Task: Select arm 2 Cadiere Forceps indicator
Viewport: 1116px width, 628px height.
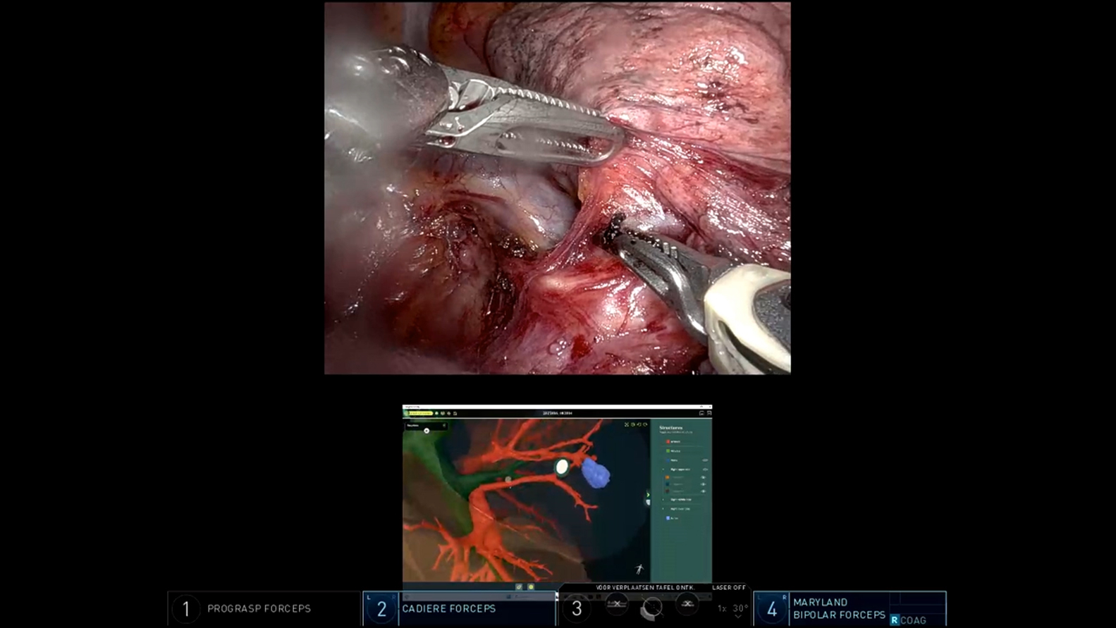Action: pos(460,608)
